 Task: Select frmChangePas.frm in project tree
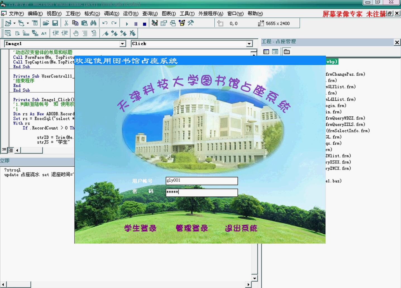[345, 74]
